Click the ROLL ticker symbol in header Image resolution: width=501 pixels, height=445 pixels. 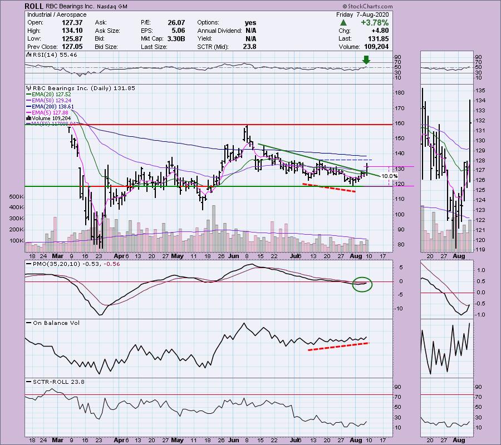pyautogui.click(x=35, y=6)
